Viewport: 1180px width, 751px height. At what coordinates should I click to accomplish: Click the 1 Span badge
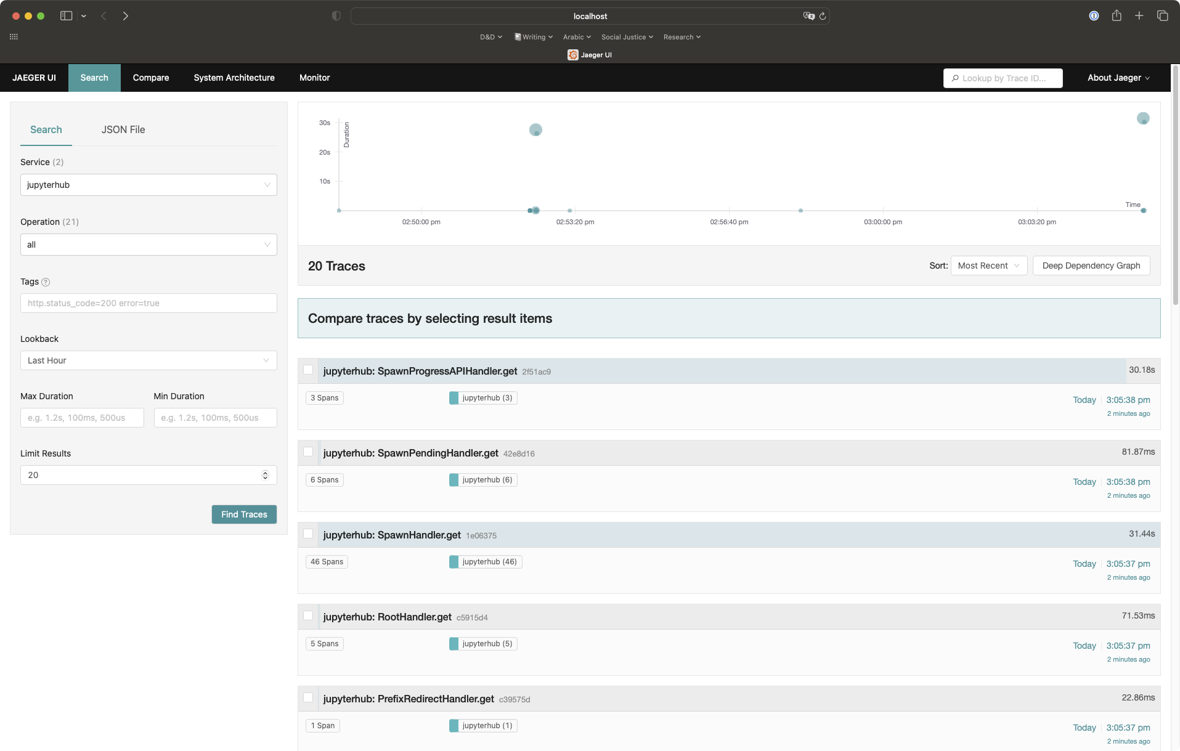323,726
